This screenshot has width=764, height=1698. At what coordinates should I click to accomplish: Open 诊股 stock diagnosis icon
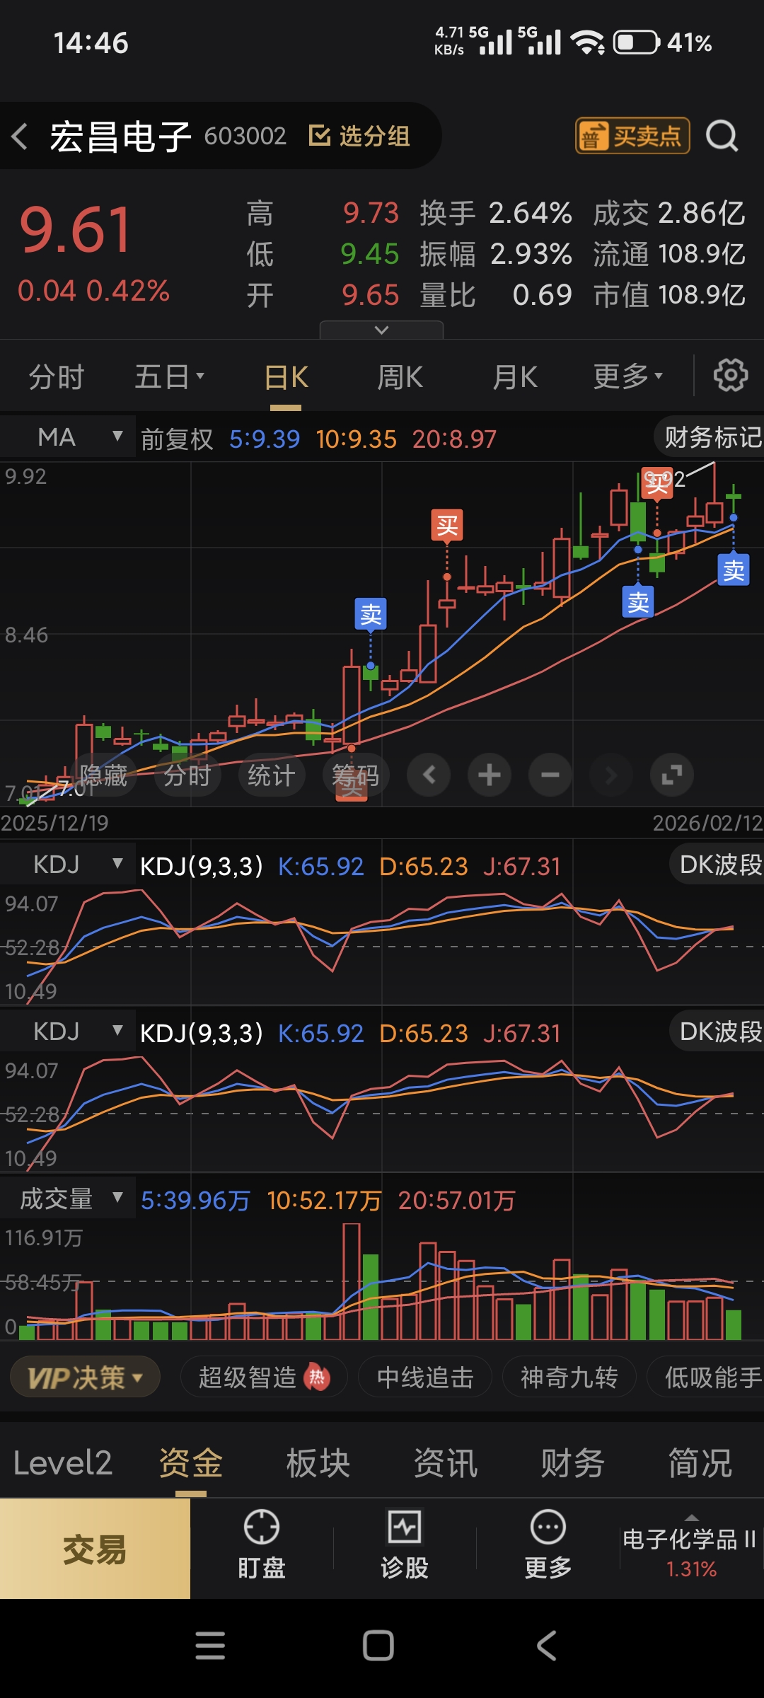(x=405, y=1547)
